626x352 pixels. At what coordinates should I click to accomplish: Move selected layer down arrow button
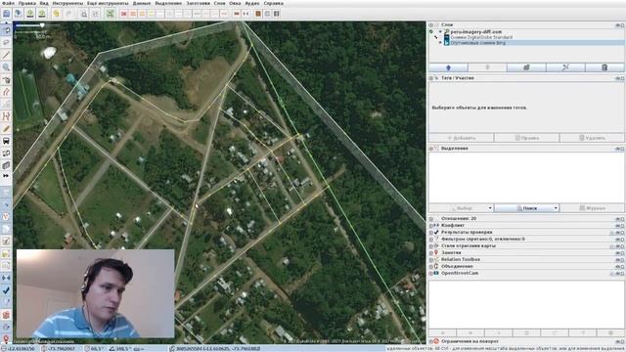click(487, 67)
